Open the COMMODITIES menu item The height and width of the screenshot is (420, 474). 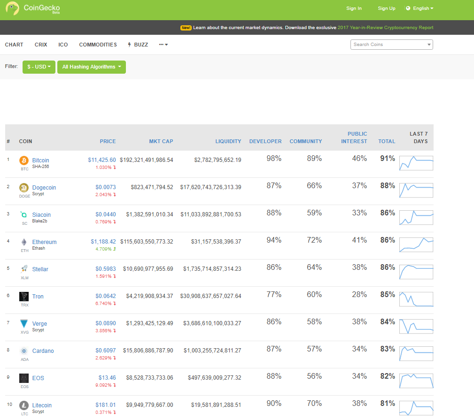click(98, 45)
